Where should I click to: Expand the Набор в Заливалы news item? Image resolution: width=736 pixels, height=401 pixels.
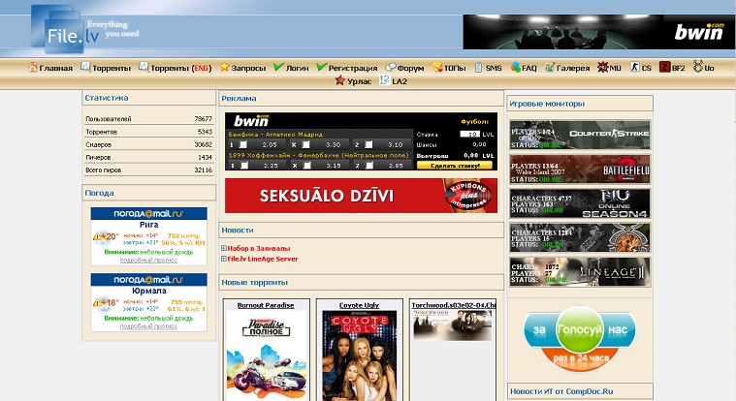tap(224, 248)
